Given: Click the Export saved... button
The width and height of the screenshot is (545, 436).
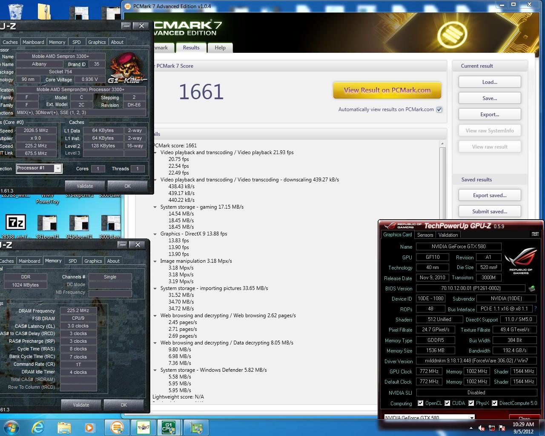Looking at the screenshot, I should 490,195.
